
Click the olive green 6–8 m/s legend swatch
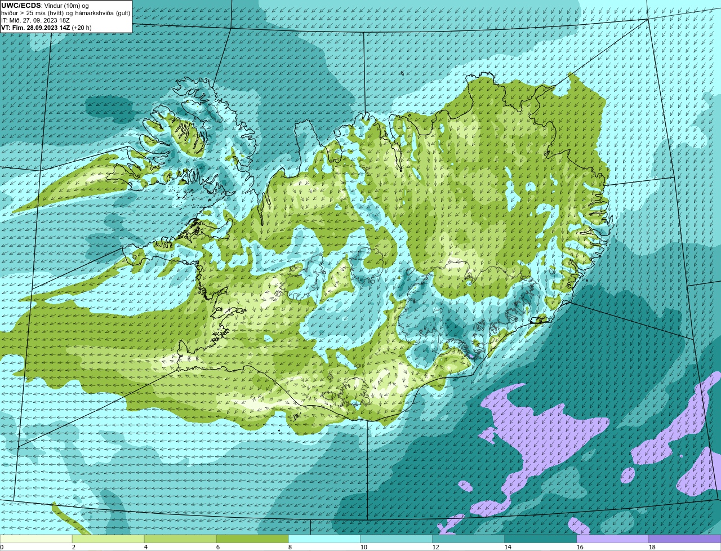(252, 539)
